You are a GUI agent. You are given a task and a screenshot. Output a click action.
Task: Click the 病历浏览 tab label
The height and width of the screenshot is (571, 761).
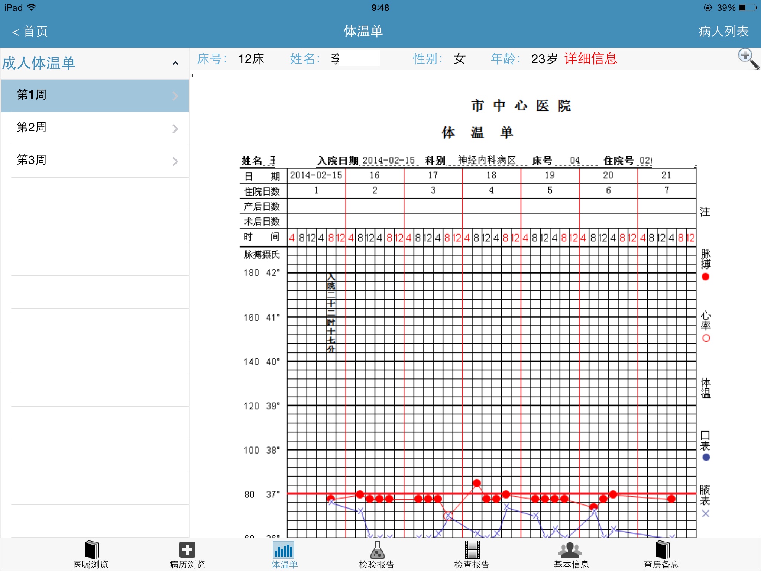187,564
